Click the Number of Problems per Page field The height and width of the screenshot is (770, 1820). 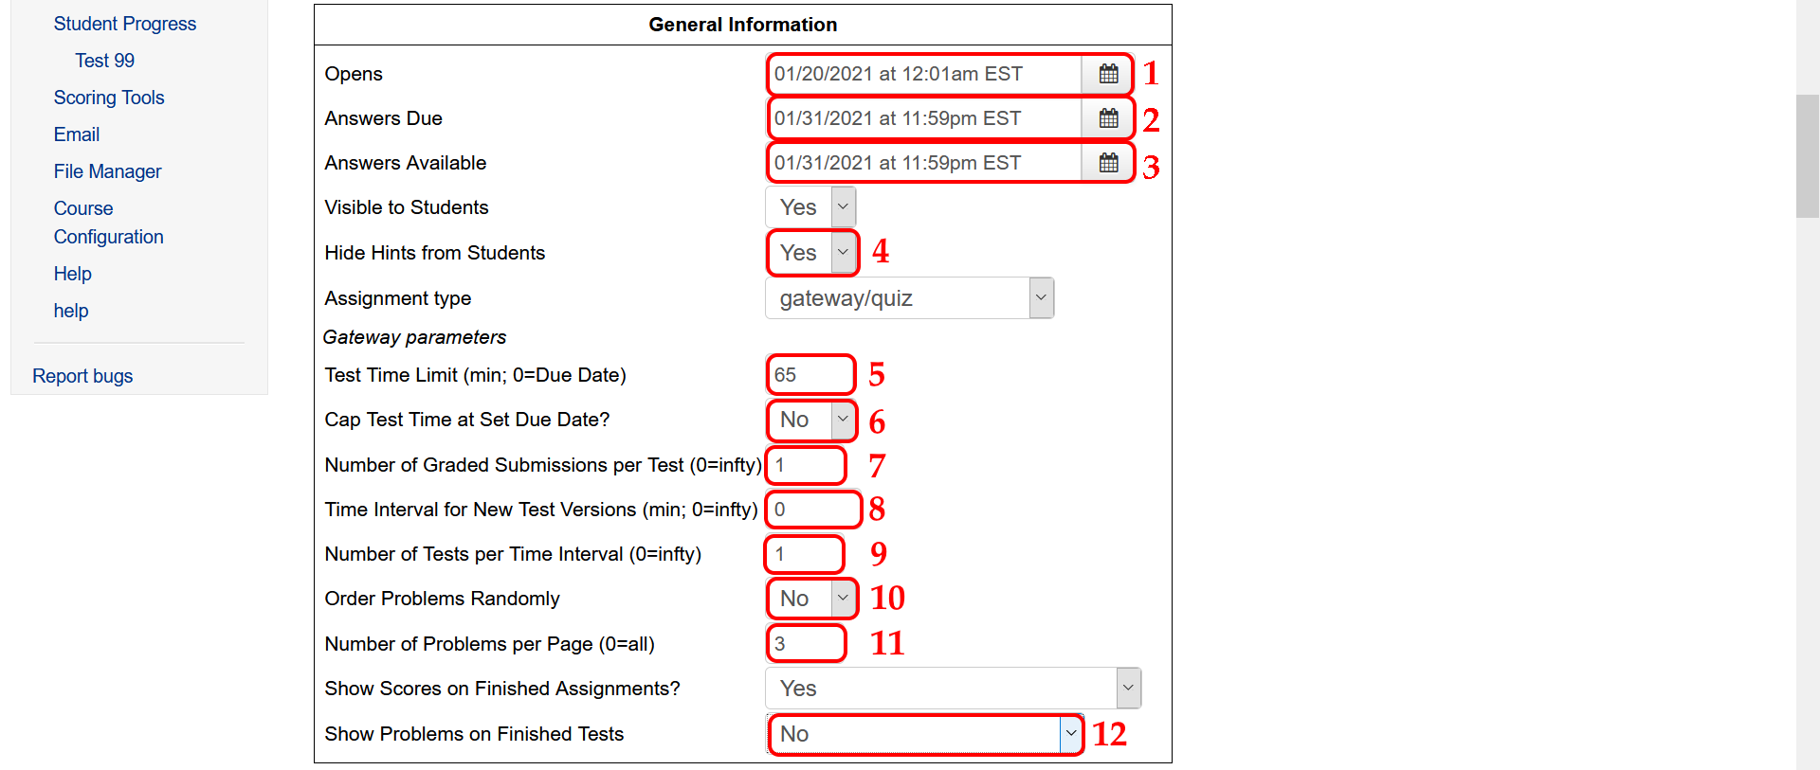point(806,644)
